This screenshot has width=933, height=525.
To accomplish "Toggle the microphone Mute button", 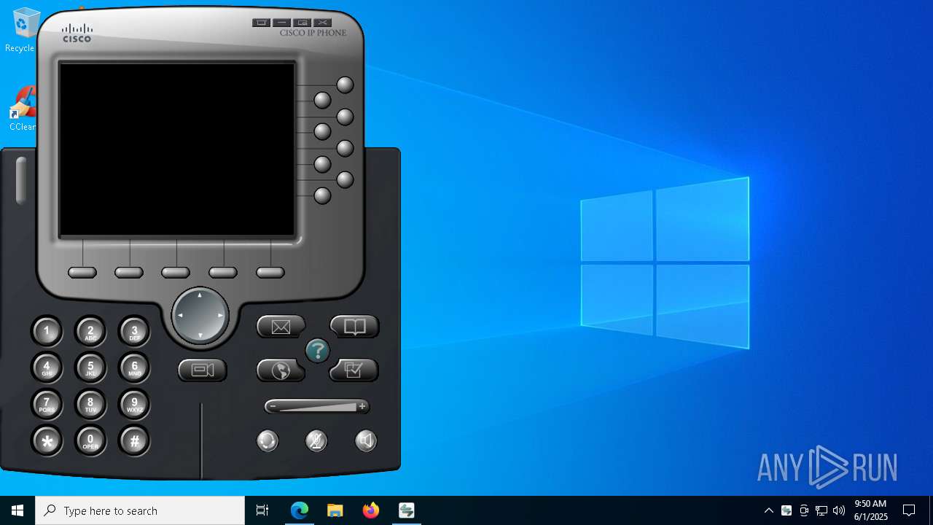I will tap(316, 440).
